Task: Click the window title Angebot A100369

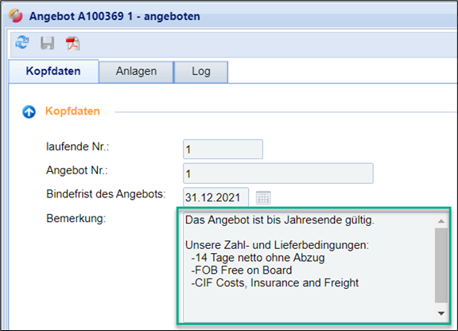Action: (114, 16)
